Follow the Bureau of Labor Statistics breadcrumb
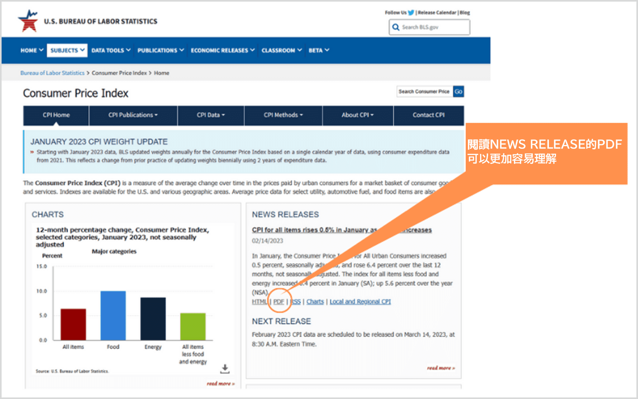The height and width of the screenshot is (399, 638). [52, 73]
